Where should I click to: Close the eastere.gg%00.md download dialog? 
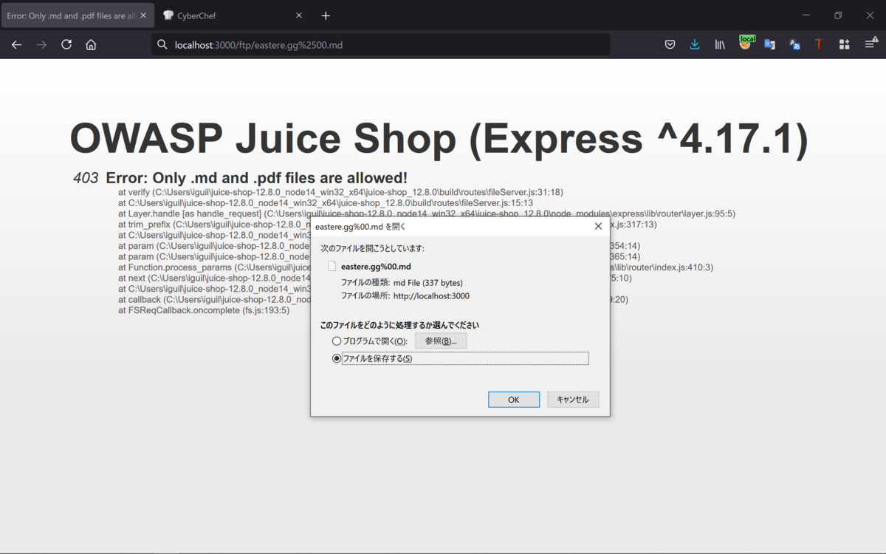[x=598, y=226]
